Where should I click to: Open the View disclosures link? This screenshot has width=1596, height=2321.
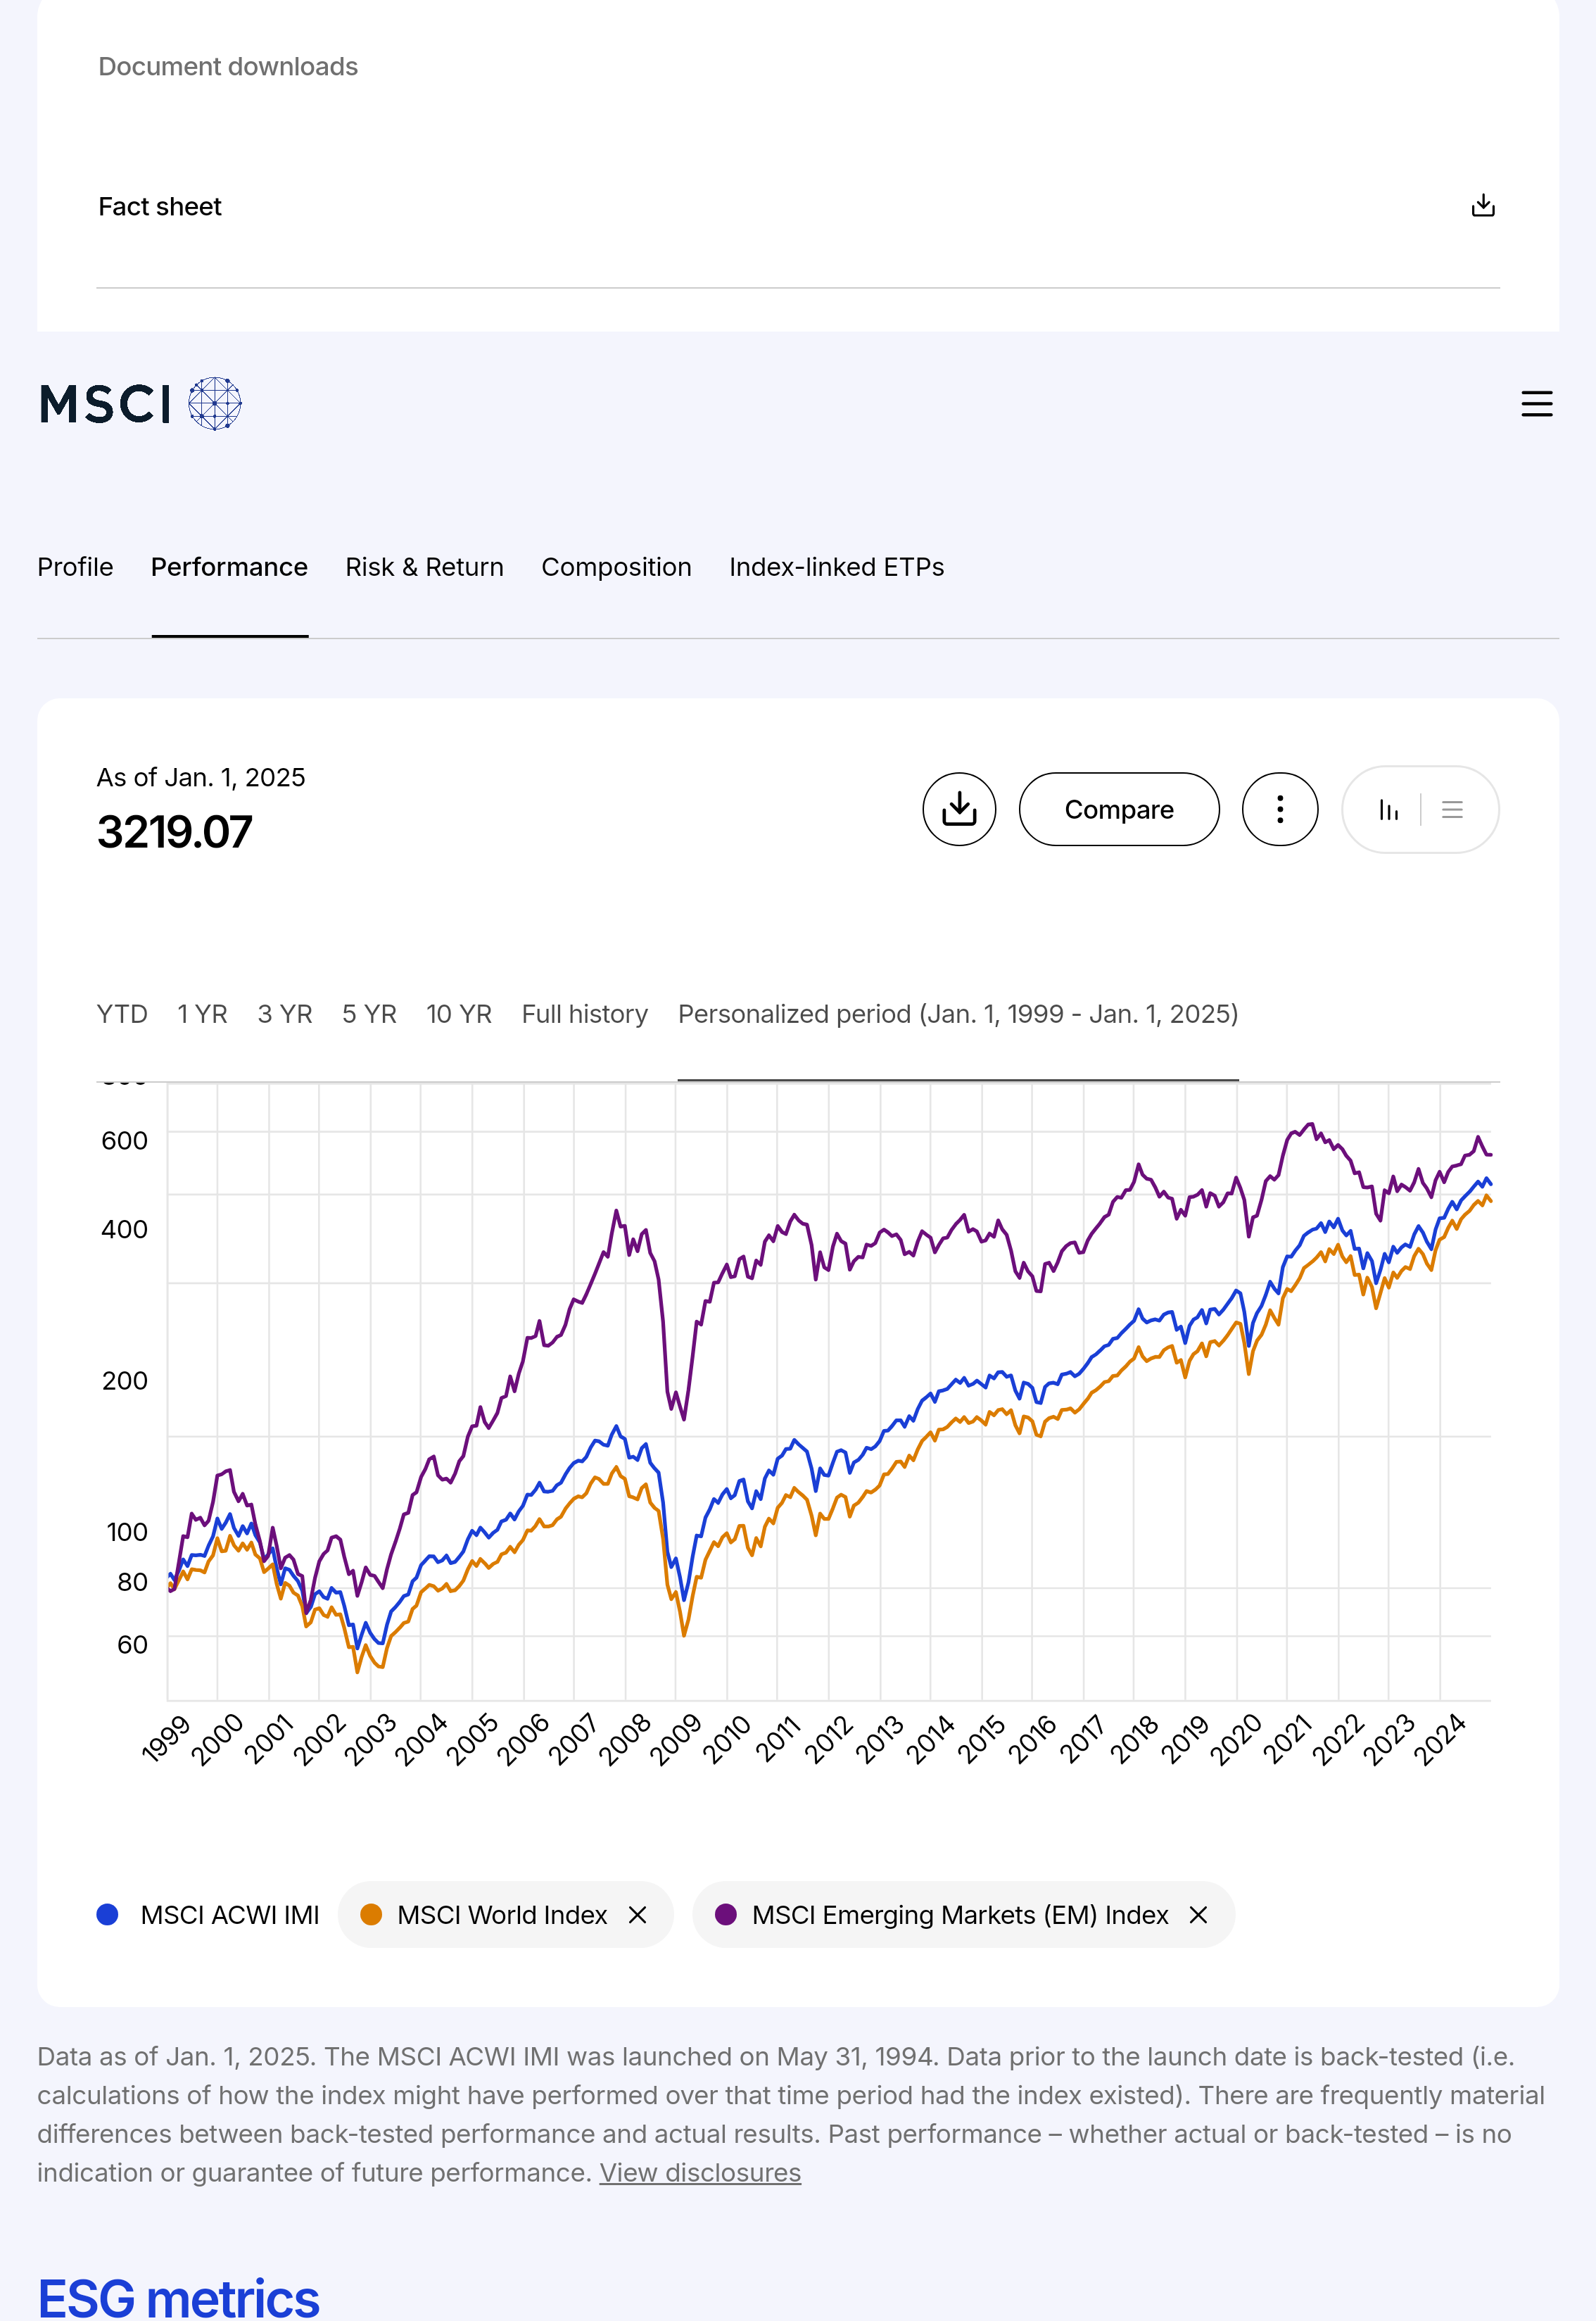tap(700, 2173)
